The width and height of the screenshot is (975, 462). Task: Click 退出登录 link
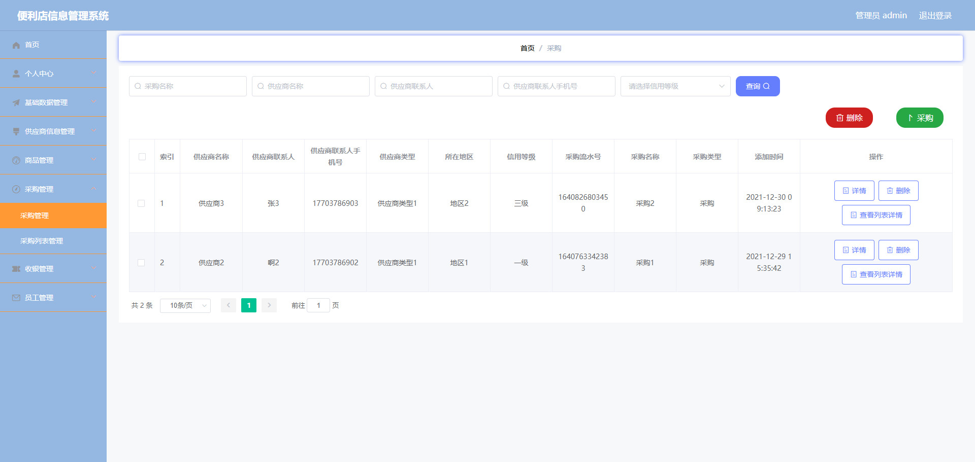tap(935, 16)
